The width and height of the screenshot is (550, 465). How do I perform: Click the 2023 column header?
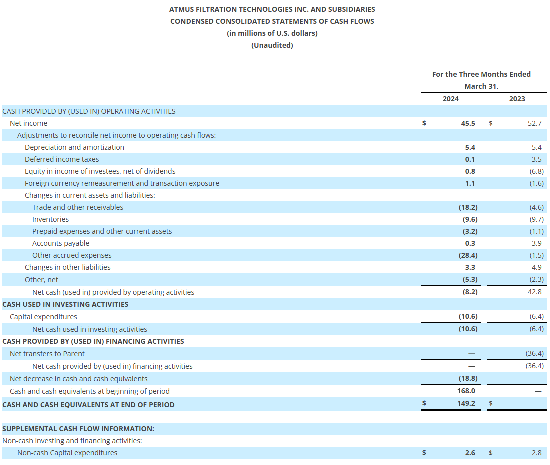click(x=517, y=99)
